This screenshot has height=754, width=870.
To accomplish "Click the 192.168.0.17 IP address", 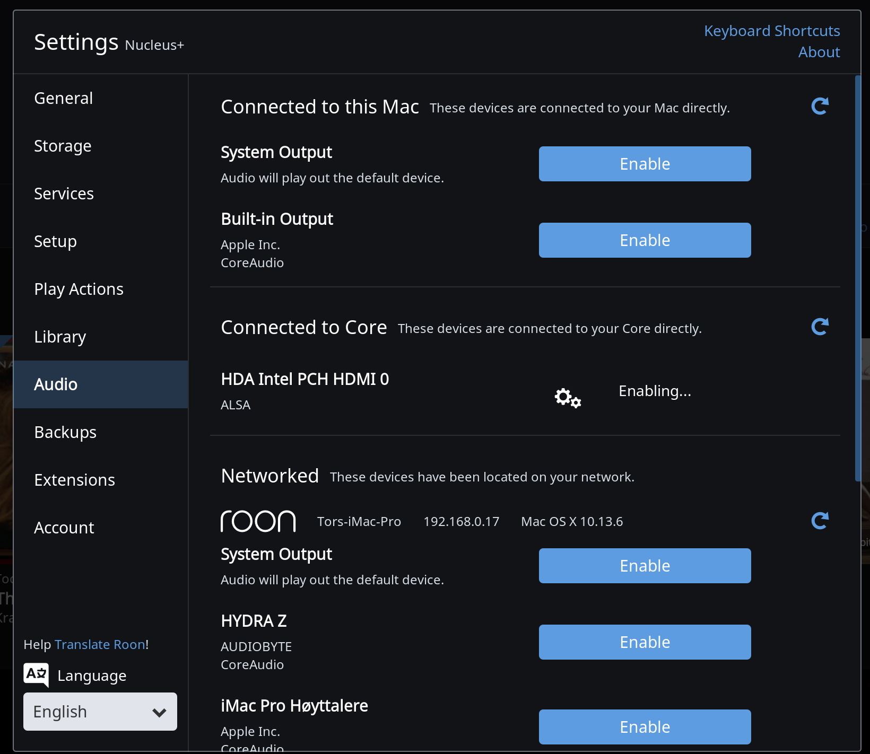I will (462, 521).
